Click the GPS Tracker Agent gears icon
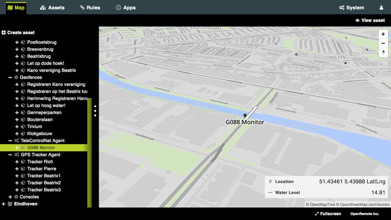The height and width of the screenshot is (220, 391). (16, 155)
